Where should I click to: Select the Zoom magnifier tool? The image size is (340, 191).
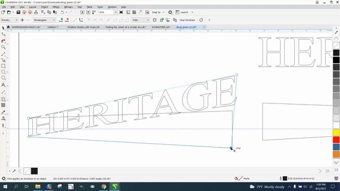tap(3, 47)
